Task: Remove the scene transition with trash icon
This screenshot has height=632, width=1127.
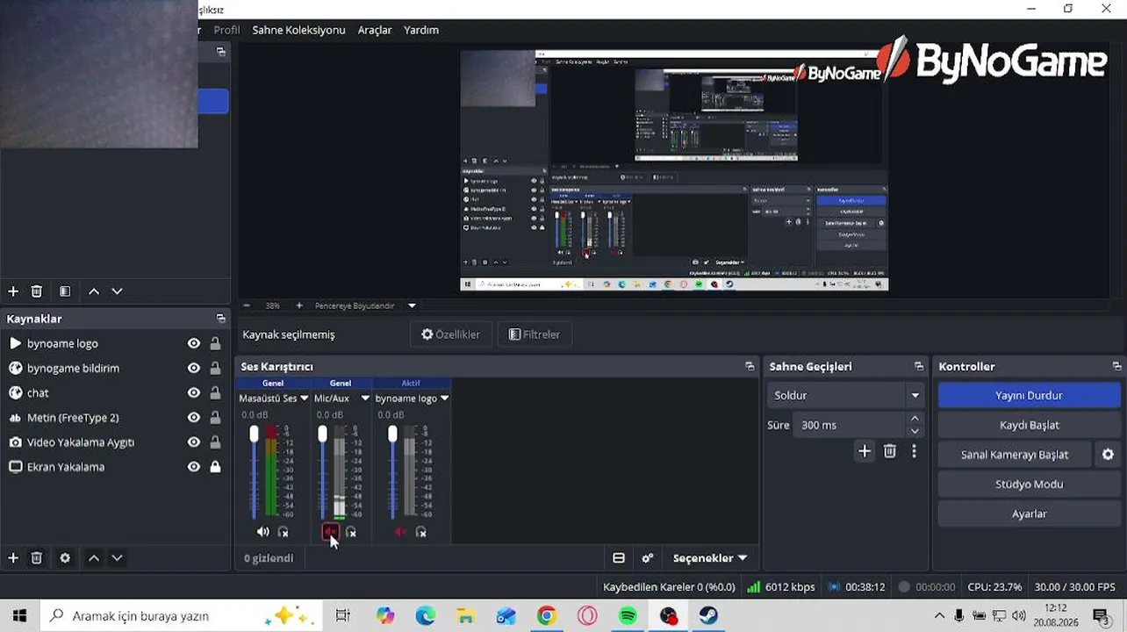Action: click(890, 451)
